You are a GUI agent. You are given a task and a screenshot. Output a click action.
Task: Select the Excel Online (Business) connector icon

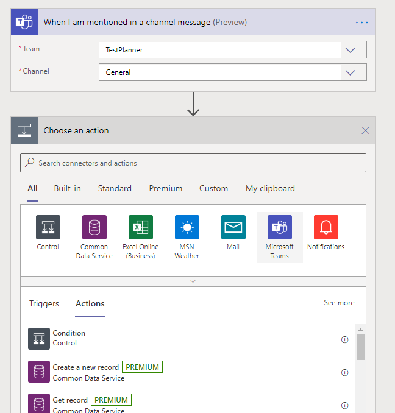(141, 227)
